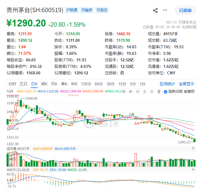This screenshot has height=189, width=202.
Task: Click the 已添加 watchlist button
Action: pyautogui.click(x=185, y=10)
